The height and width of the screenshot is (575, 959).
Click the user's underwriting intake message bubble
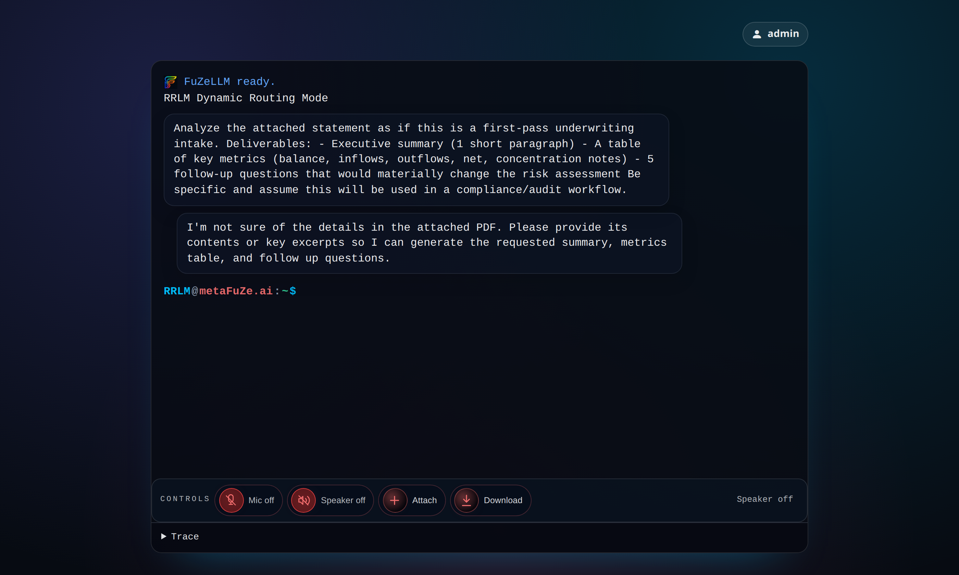pyautogui.click(x=416, y=159)
